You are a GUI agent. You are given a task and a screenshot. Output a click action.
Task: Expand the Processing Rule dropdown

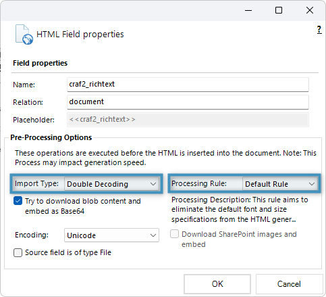[280, 184]
